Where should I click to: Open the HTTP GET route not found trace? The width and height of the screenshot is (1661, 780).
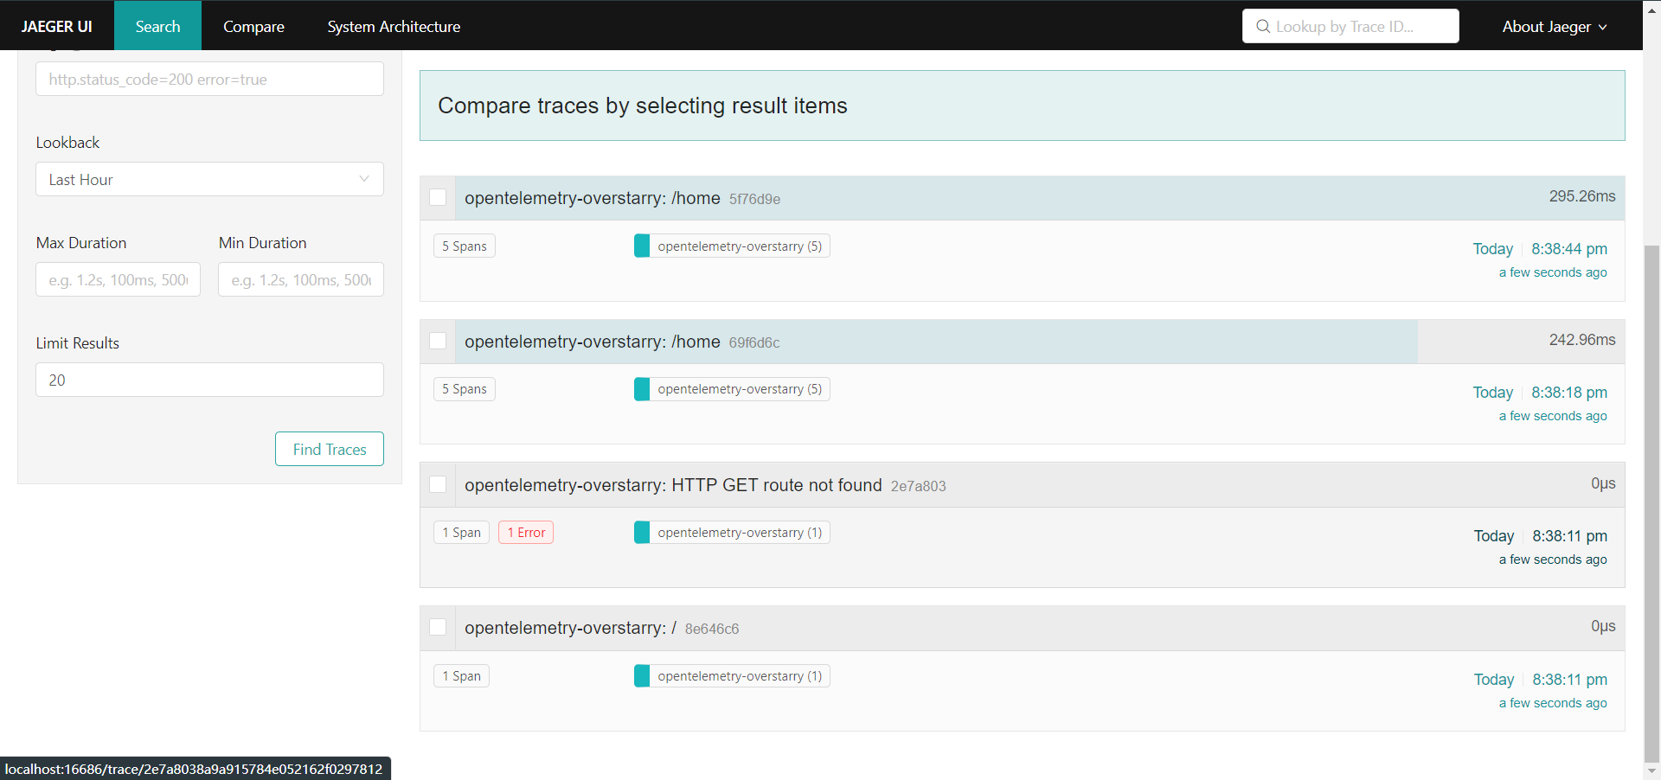coord(673,485)
